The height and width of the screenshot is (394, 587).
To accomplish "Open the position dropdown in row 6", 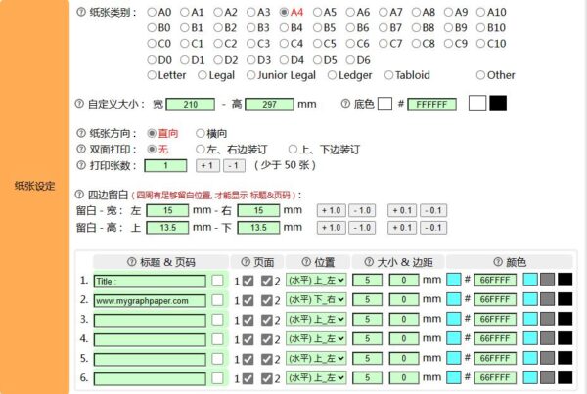I will pos(316,378).
